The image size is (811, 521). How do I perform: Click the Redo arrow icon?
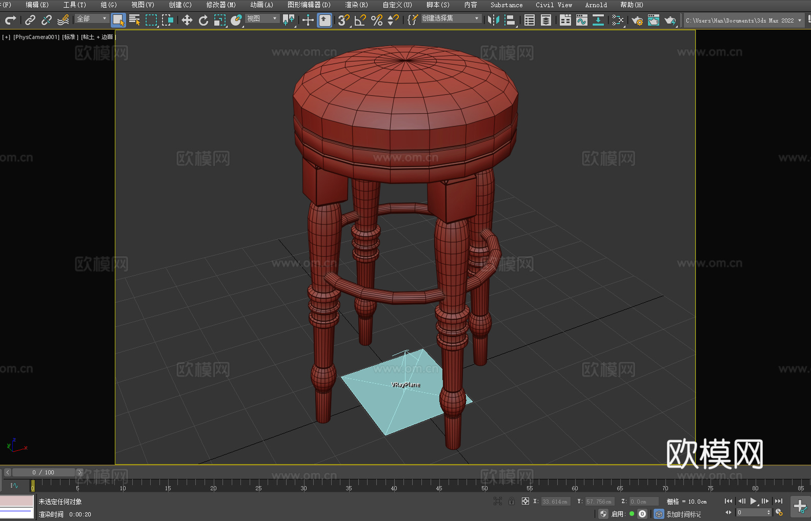tap(10, 20)
